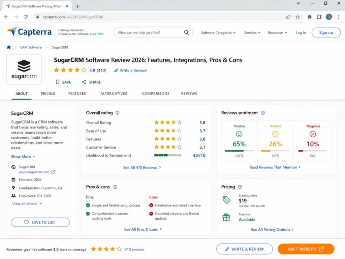The width and height of the screenshot is (345, 259).
Task: Click the 410 reviews link in the bottom bar
Action: coord(134,250)
